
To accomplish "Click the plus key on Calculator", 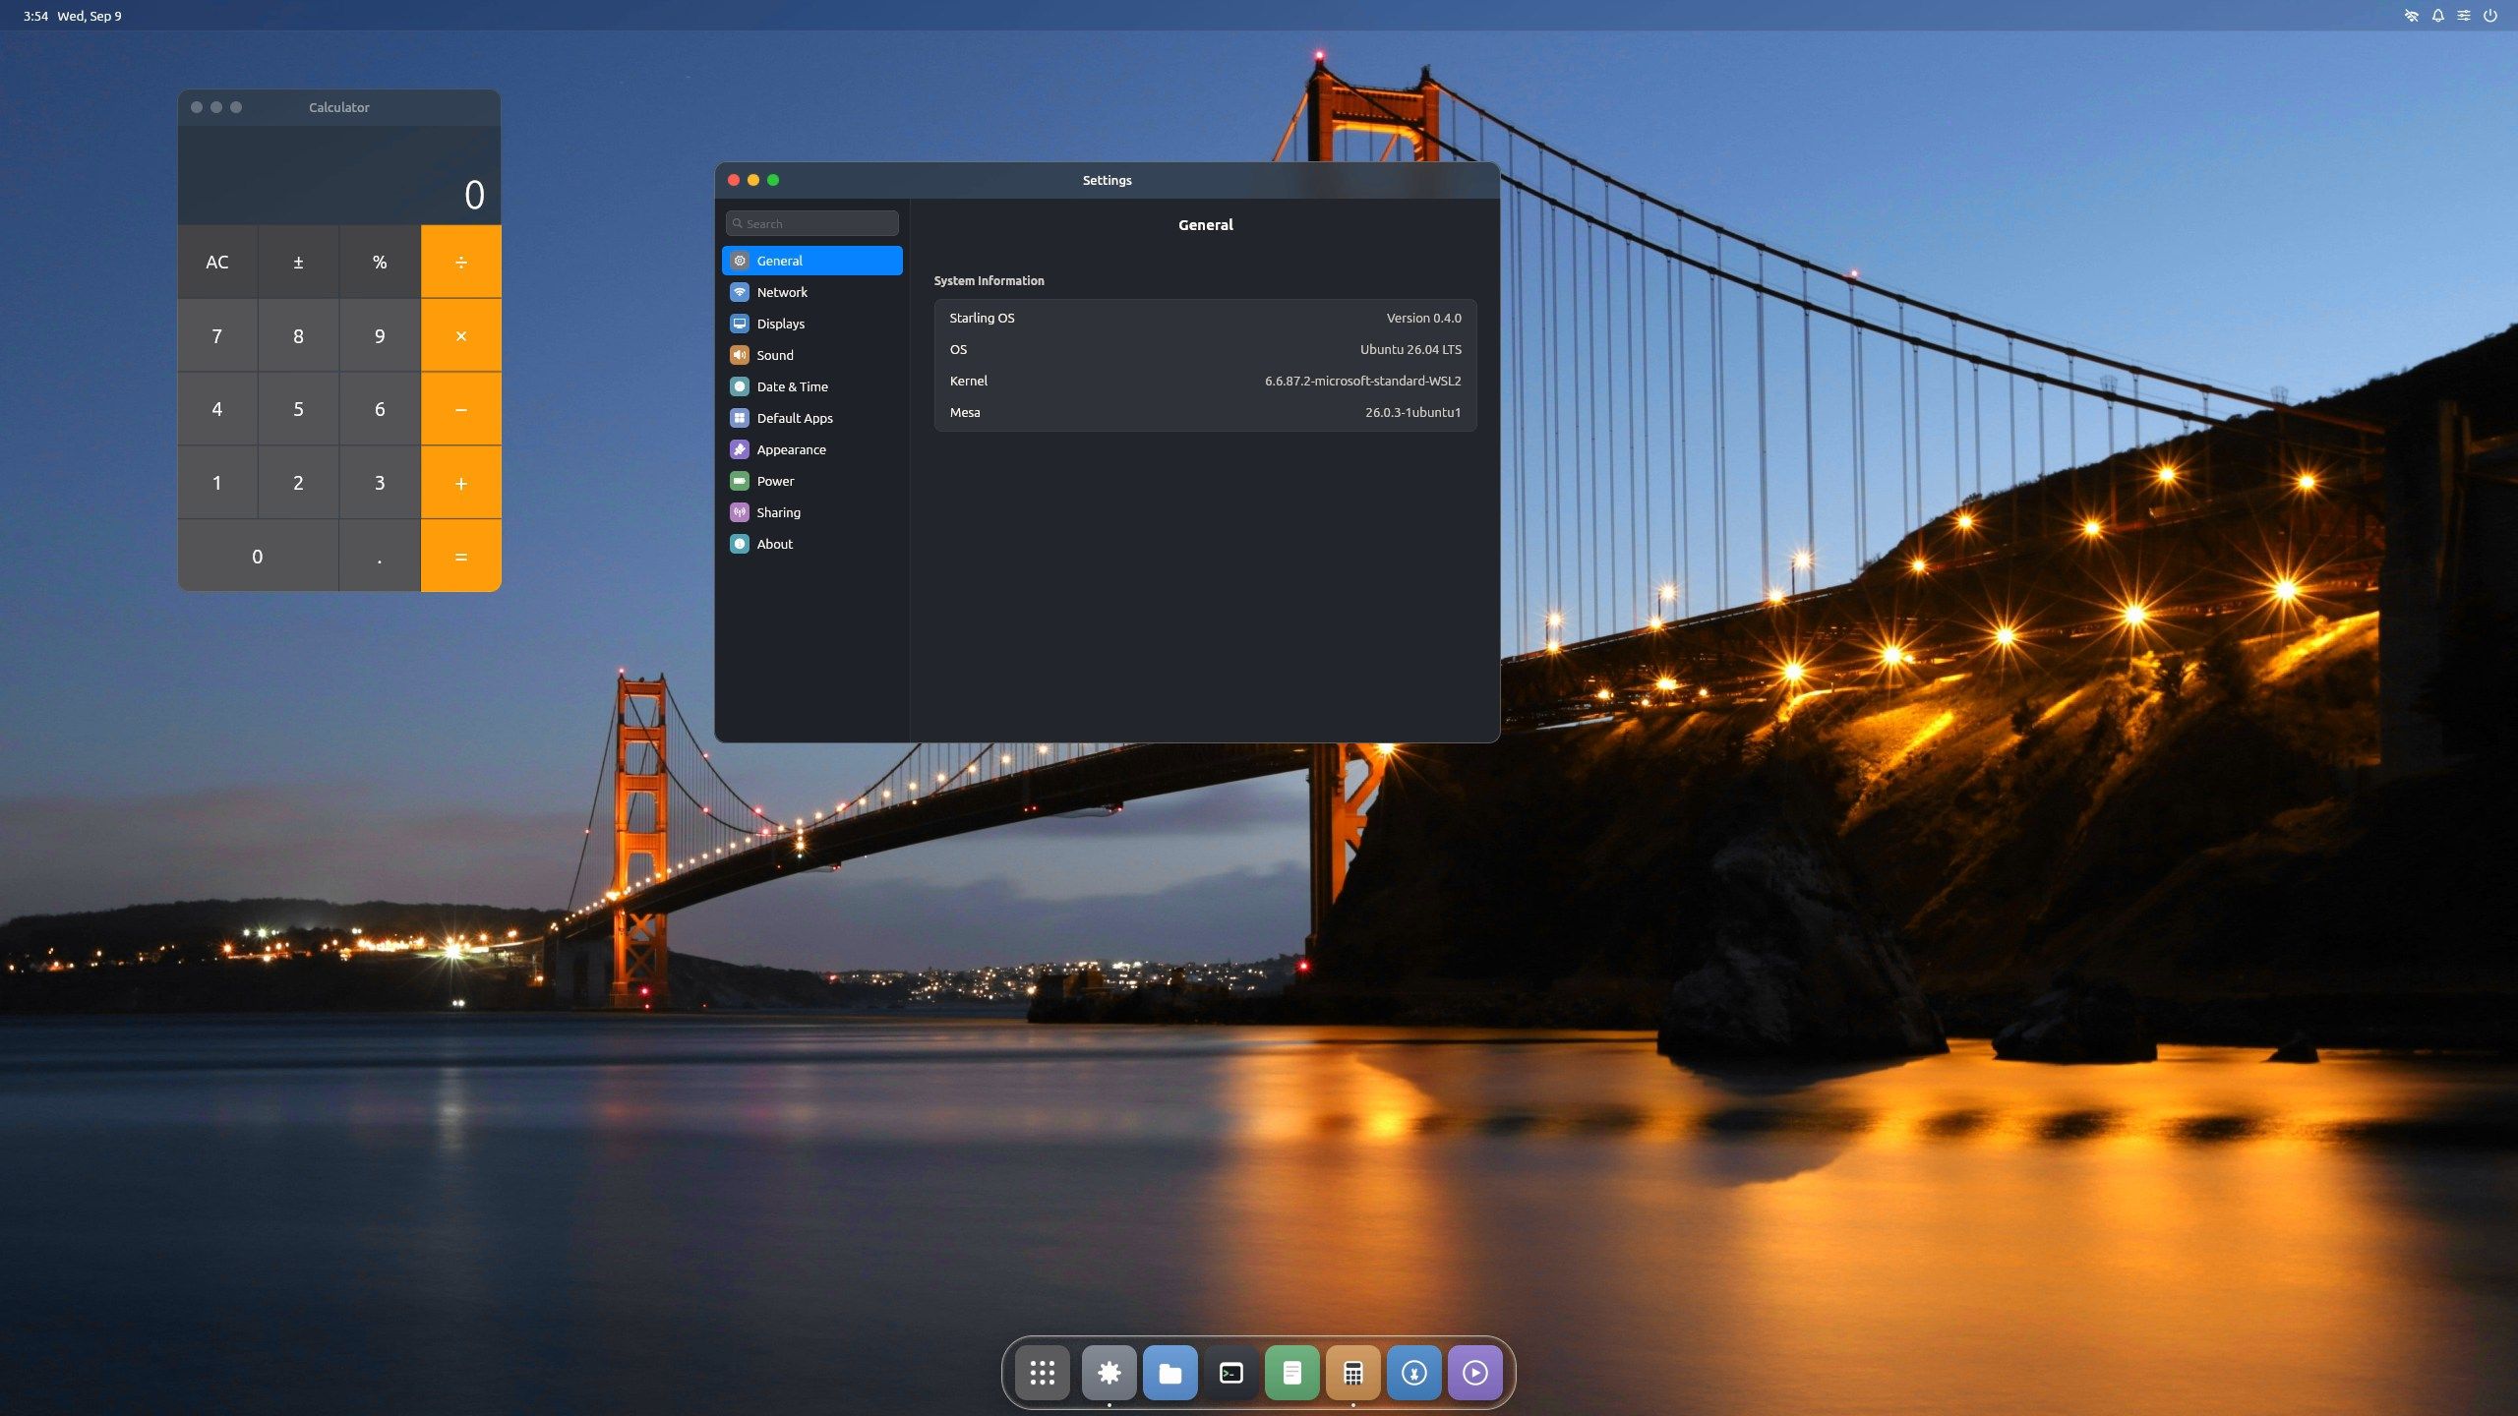I will (x=461, y=483).
